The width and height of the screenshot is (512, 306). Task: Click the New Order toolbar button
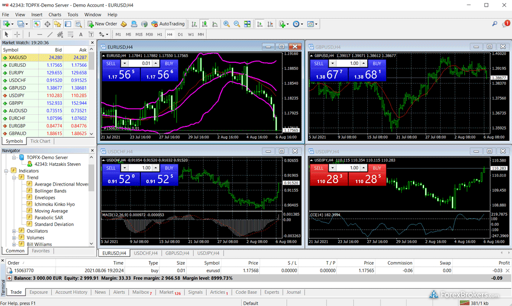[x=102, y=24]
